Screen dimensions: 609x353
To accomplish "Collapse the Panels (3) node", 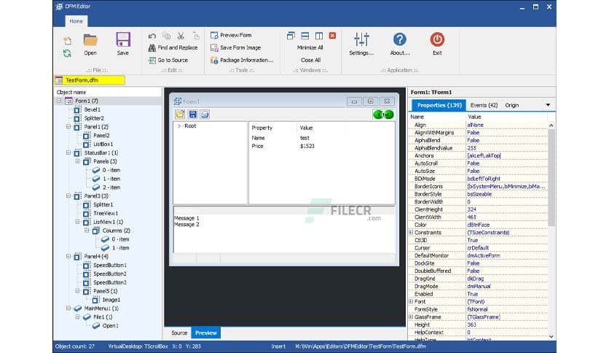I will [x=77, y=161].
